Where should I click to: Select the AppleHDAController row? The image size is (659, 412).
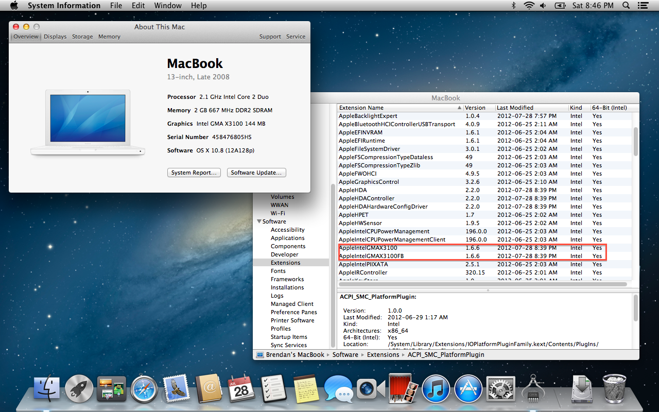click(x=484, y=198)
